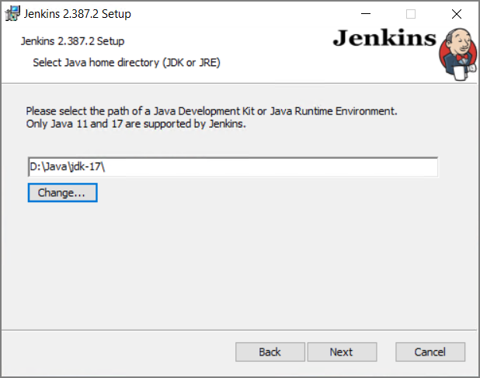Image resolution: width=480 pixels, height=378 pixels.
Task: Return with the Back button
Action: tap(270, 352)
